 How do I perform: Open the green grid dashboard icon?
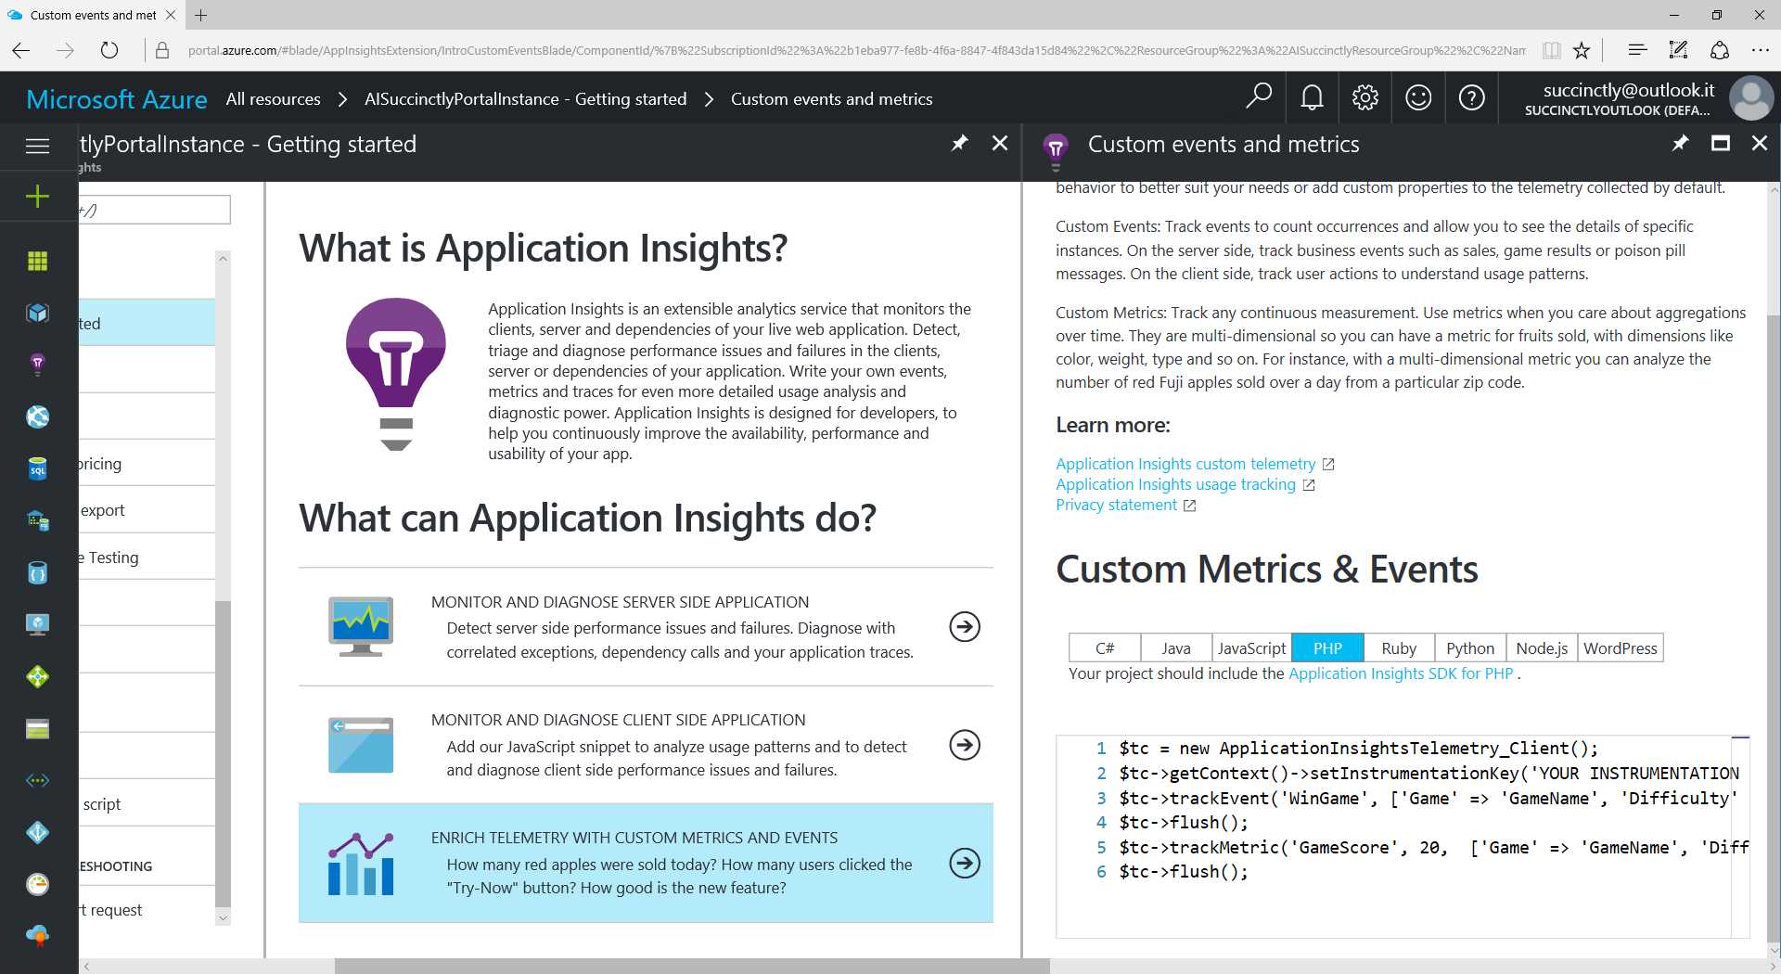click(37, 261)
